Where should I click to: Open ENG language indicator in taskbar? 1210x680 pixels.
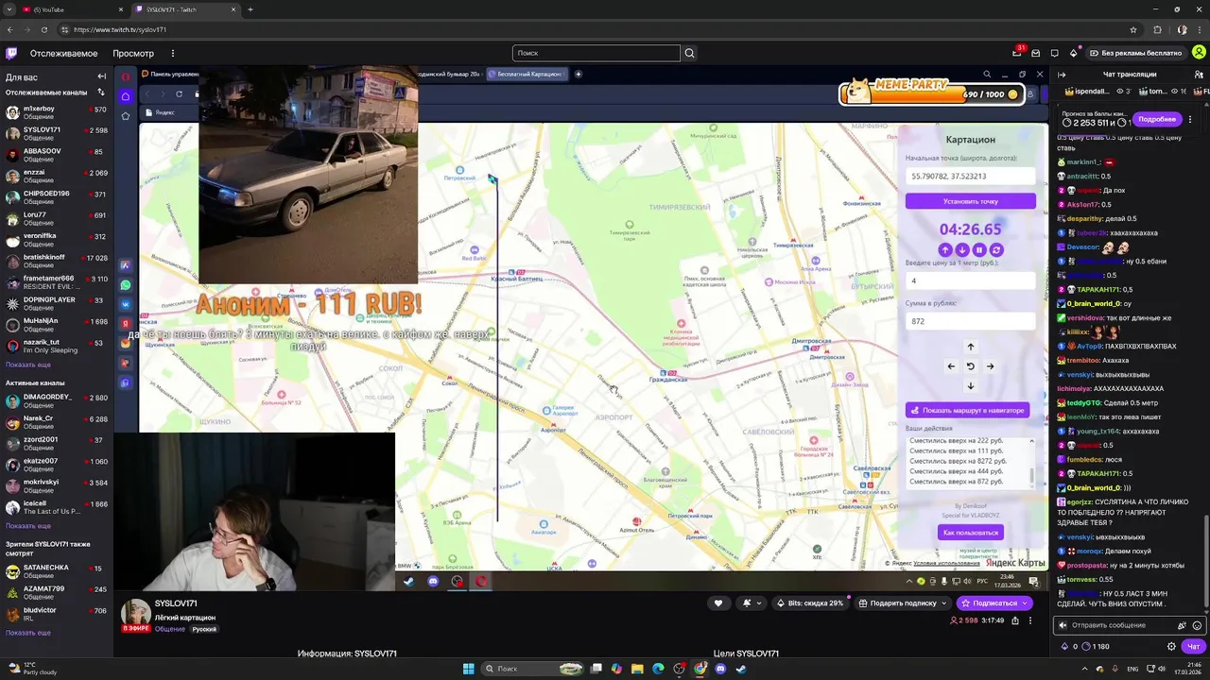(1132, 669)
